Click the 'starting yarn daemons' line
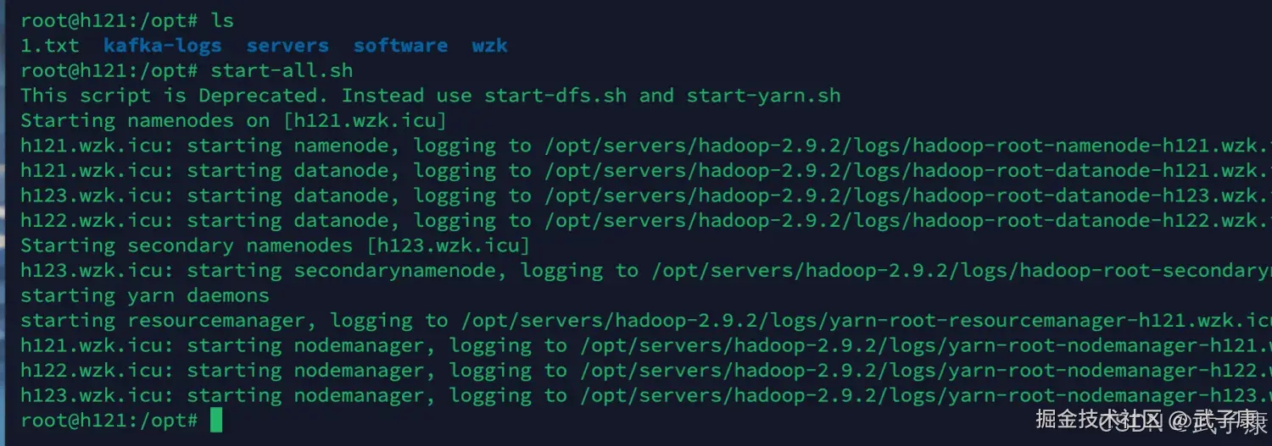The height and width of the screenshot is (446, 1272). tap(145, 295)
